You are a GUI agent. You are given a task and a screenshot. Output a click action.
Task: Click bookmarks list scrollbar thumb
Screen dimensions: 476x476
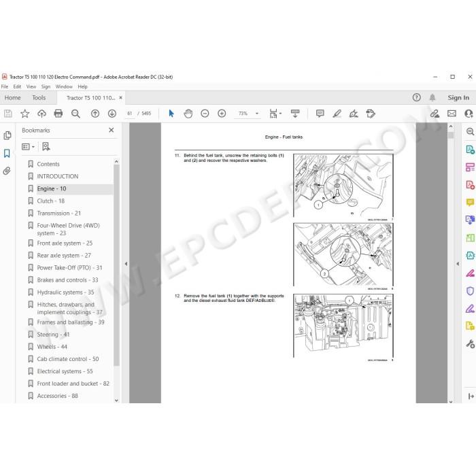tap(116, 265)
